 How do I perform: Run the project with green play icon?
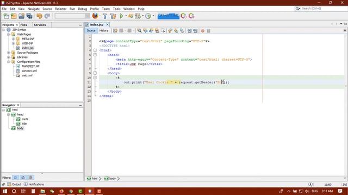(121, 16)
